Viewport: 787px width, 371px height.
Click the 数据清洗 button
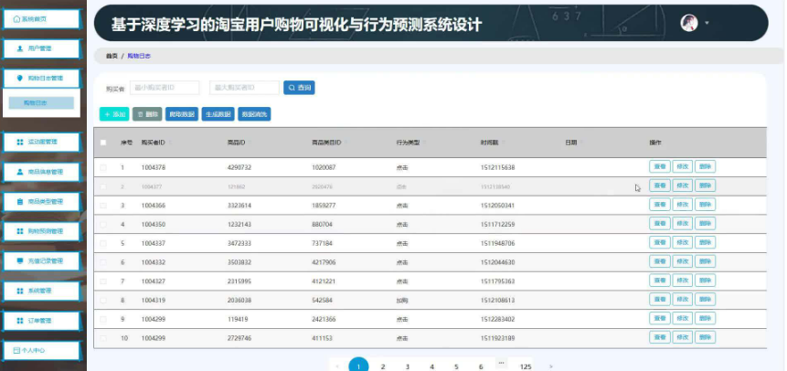tap(254, 114)
